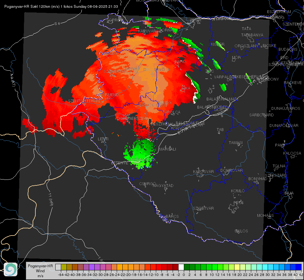The image size is (304, 280).
Task: Select the LENTI town label
Action: tap(103, 139)
